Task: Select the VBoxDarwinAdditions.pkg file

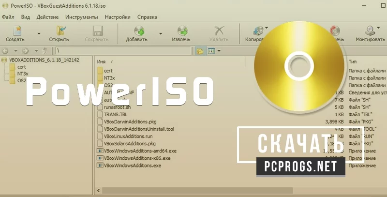Action: [x=130, y=121]
